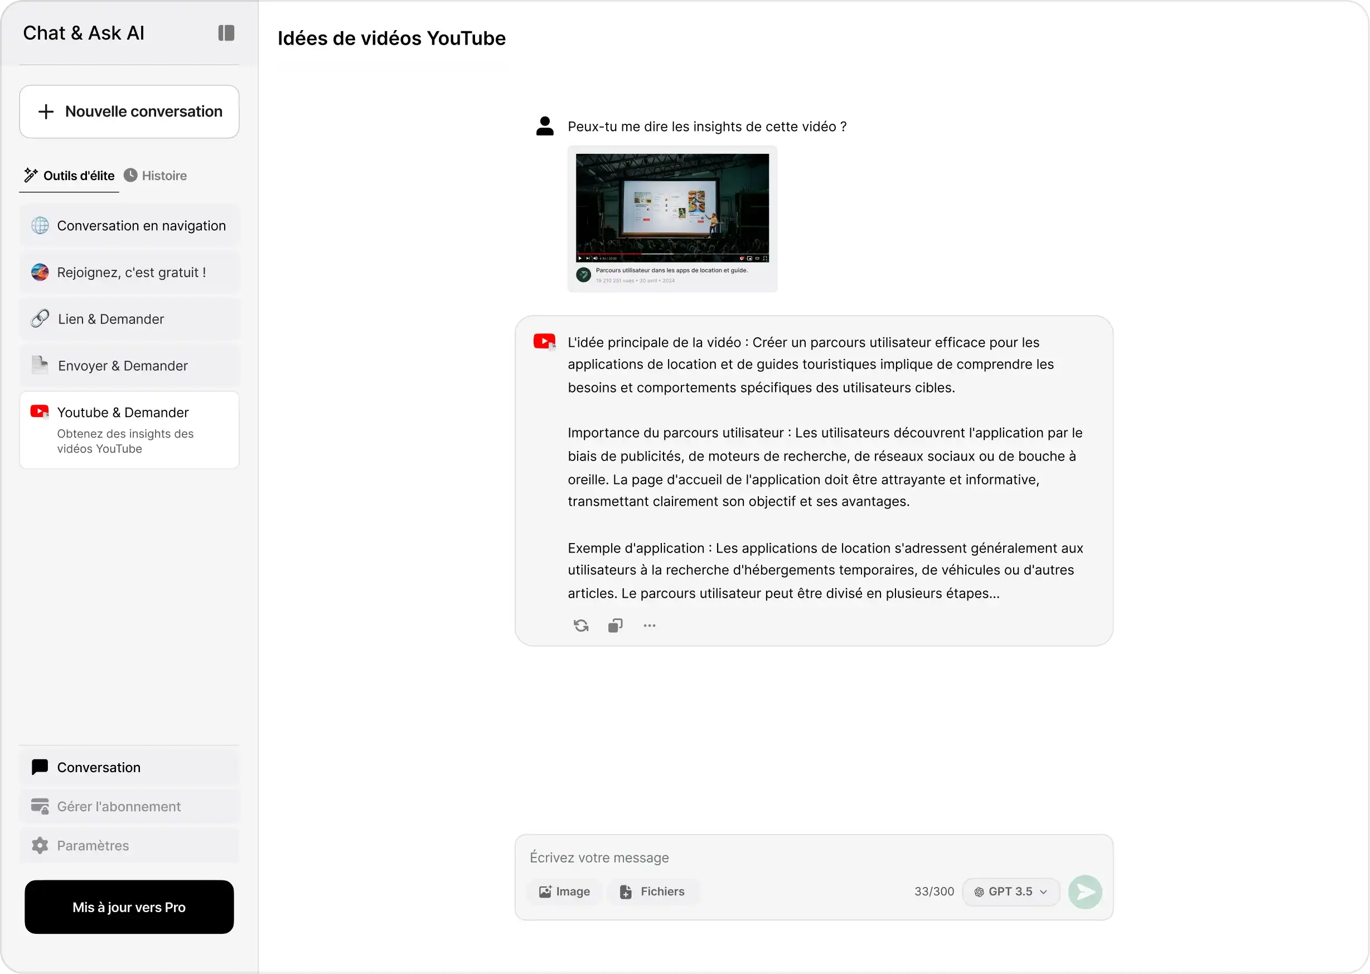The height and width of the screenshot is (974, 1370).
Task: Open the three-dot more options
Action: point(649,626)
